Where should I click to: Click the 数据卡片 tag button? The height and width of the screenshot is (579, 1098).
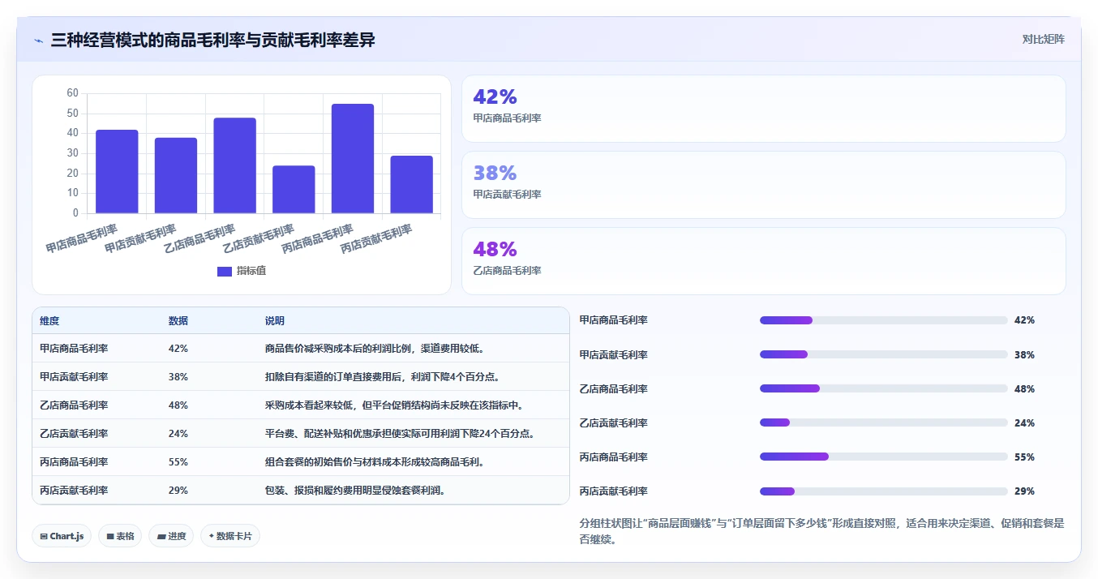(230, 536)
